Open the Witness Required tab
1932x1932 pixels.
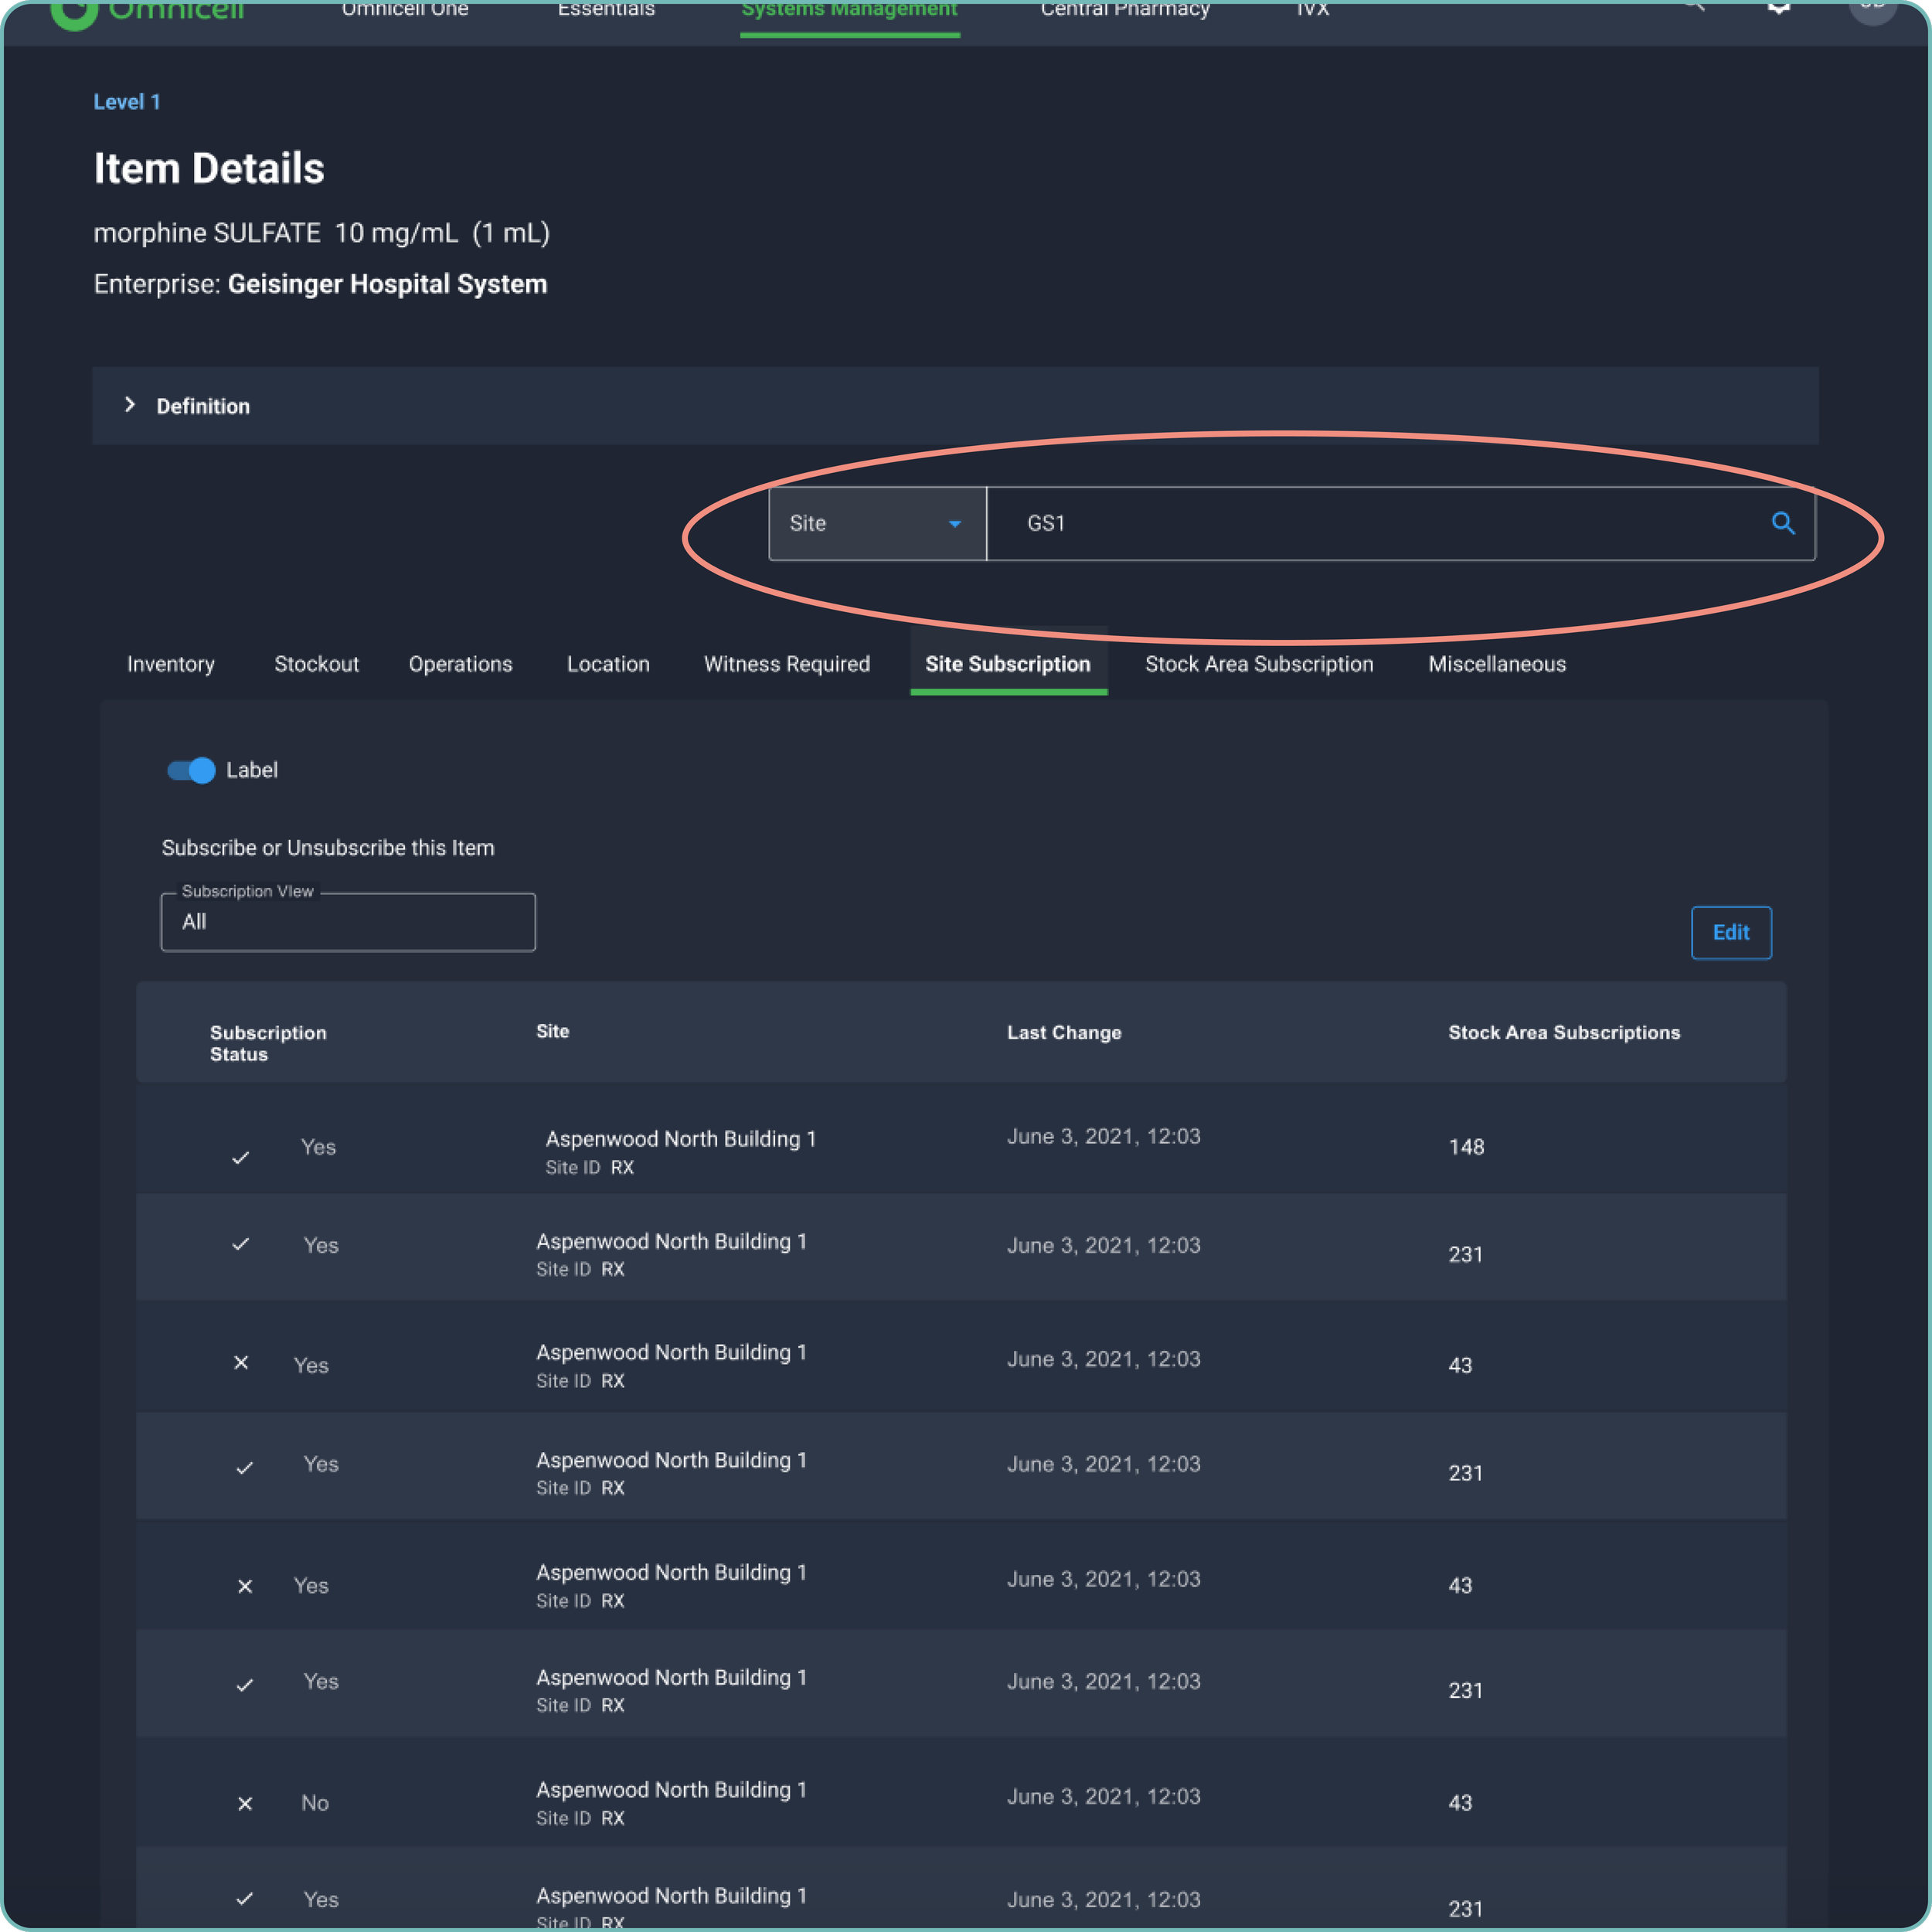click(x=786, y=664)
